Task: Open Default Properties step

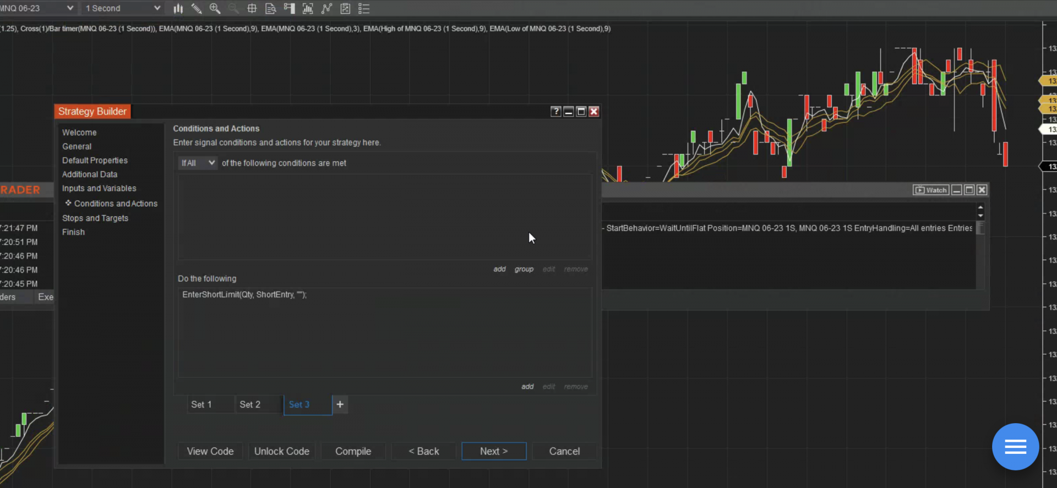Action: tap(95, 160)
